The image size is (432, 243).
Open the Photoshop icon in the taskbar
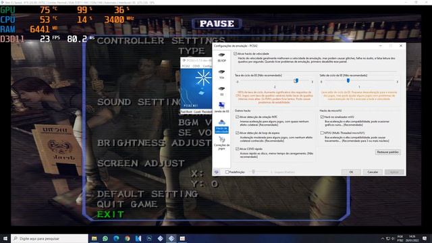(149, 238)
